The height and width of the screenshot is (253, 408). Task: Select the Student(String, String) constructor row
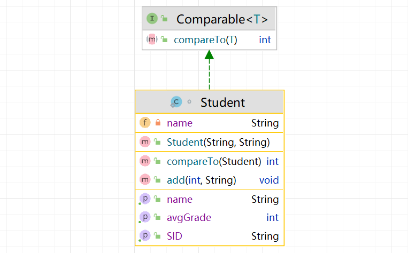click(x=218, y=142)
